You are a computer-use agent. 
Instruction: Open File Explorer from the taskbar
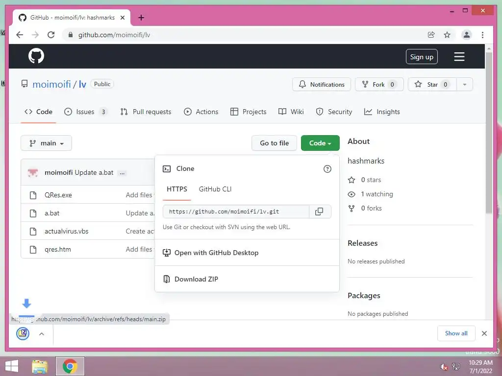[40, 366]
